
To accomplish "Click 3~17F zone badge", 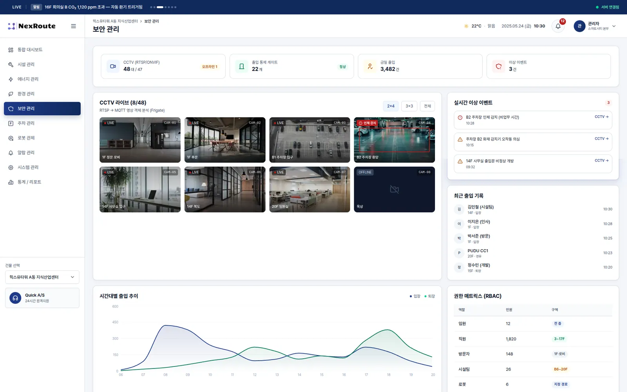I will (559, 339).
